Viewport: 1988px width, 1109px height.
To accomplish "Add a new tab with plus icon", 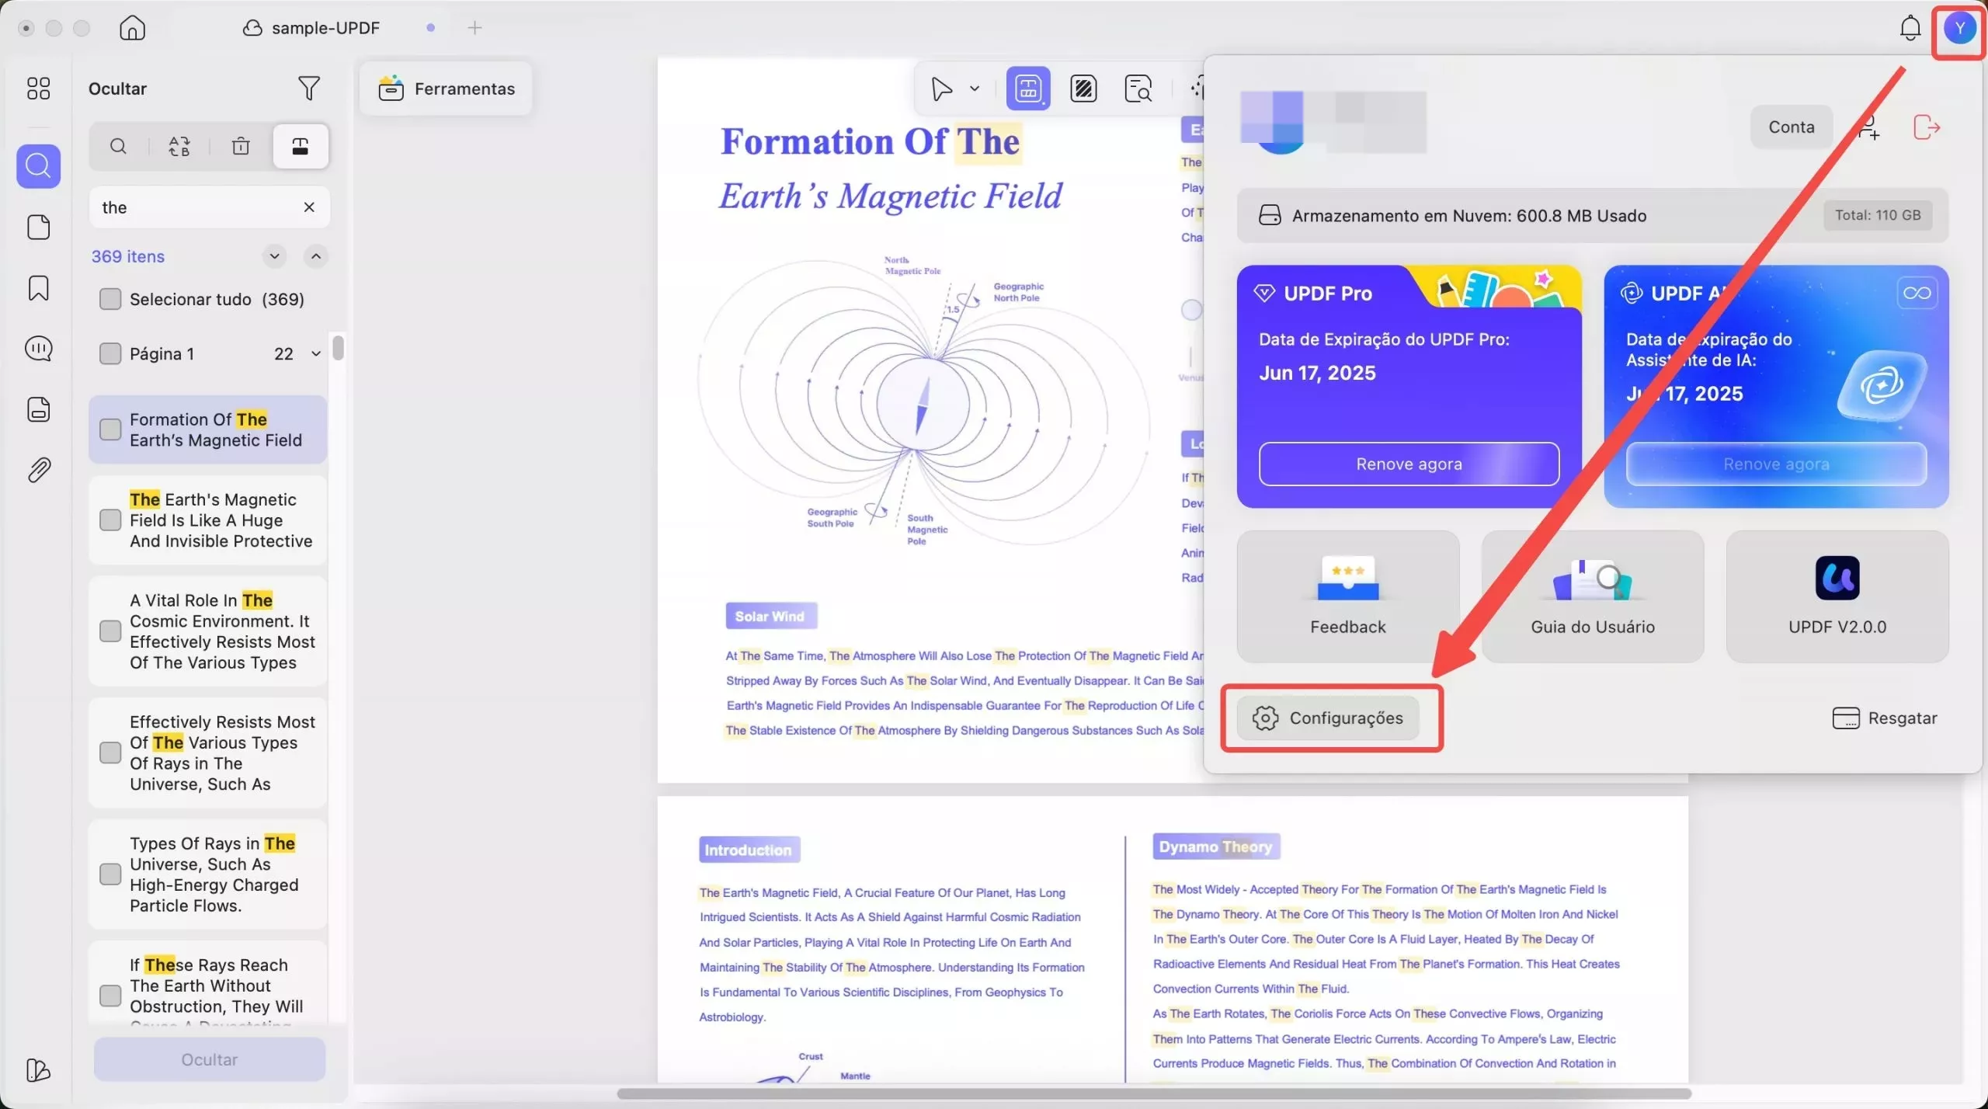I will tap(474, 28).
